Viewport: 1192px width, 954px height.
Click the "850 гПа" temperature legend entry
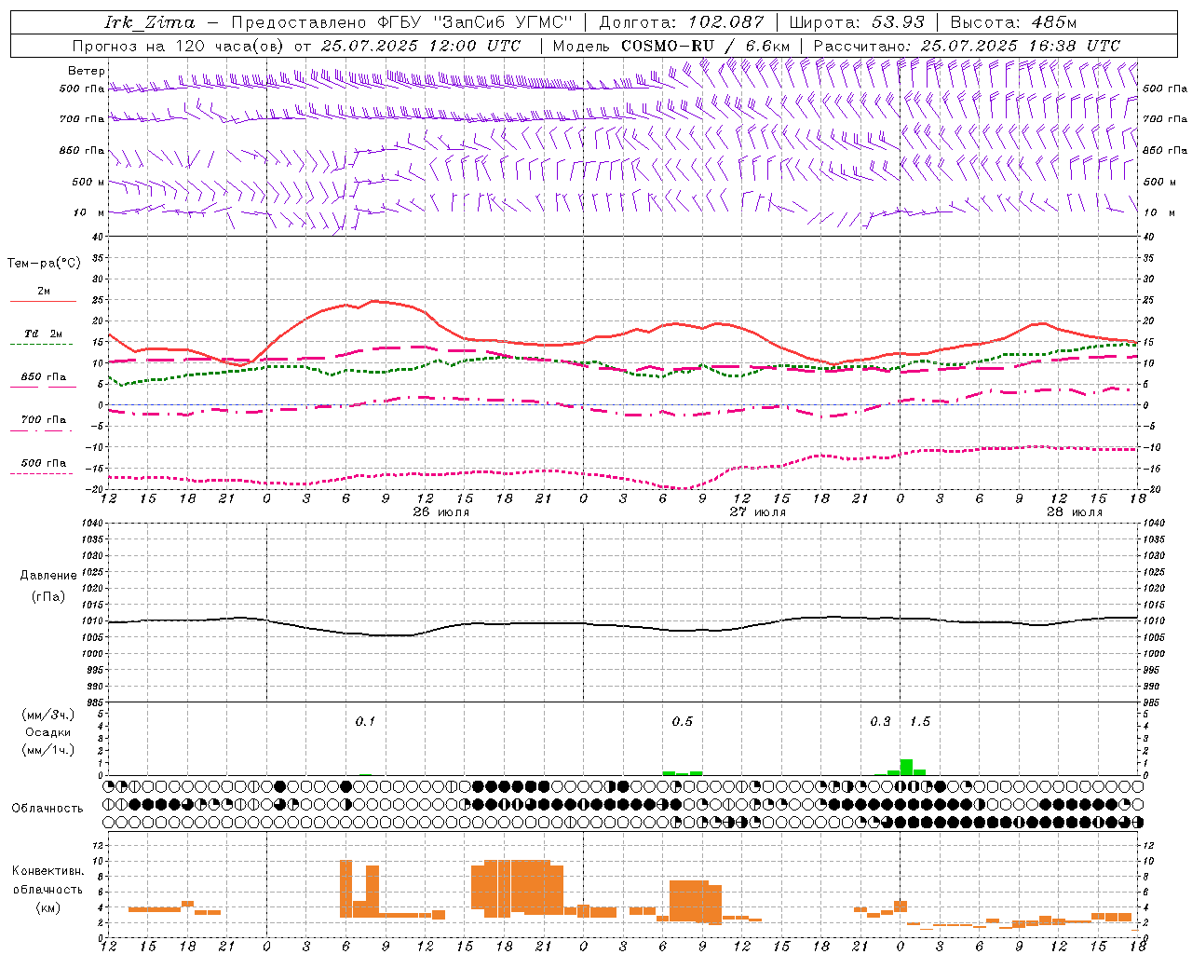(x=43, y=377)
